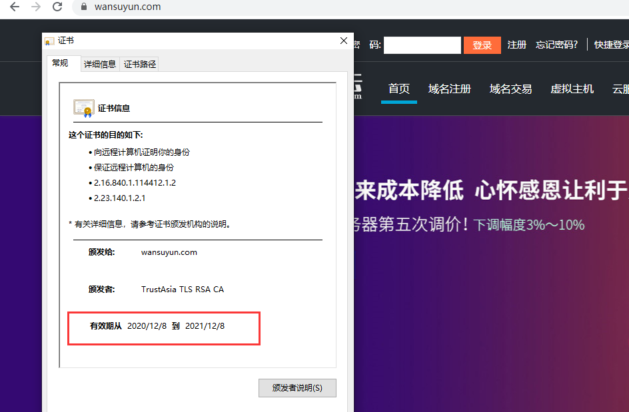Click the validity end date 2021/12/8
Screen dimensions: 629x412
pos(205,326)
